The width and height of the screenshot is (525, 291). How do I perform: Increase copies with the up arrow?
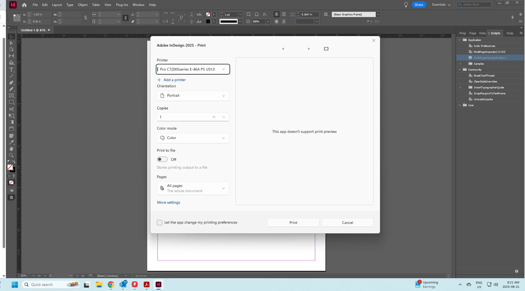pos(214,117)
